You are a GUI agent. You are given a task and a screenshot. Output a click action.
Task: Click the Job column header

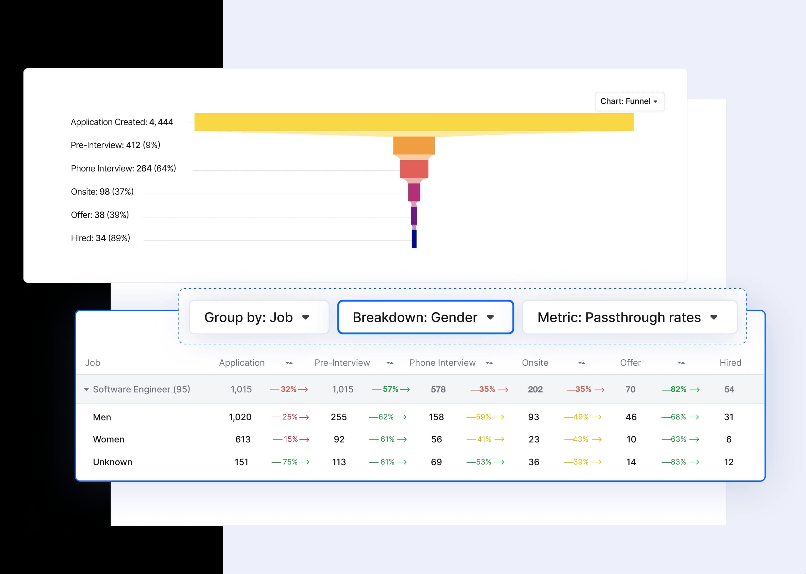tap(92, 363)
